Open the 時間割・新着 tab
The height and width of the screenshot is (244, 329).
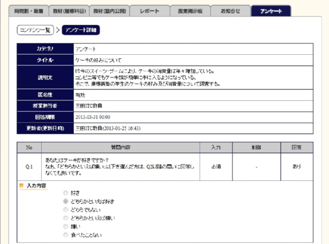[31, 10]
